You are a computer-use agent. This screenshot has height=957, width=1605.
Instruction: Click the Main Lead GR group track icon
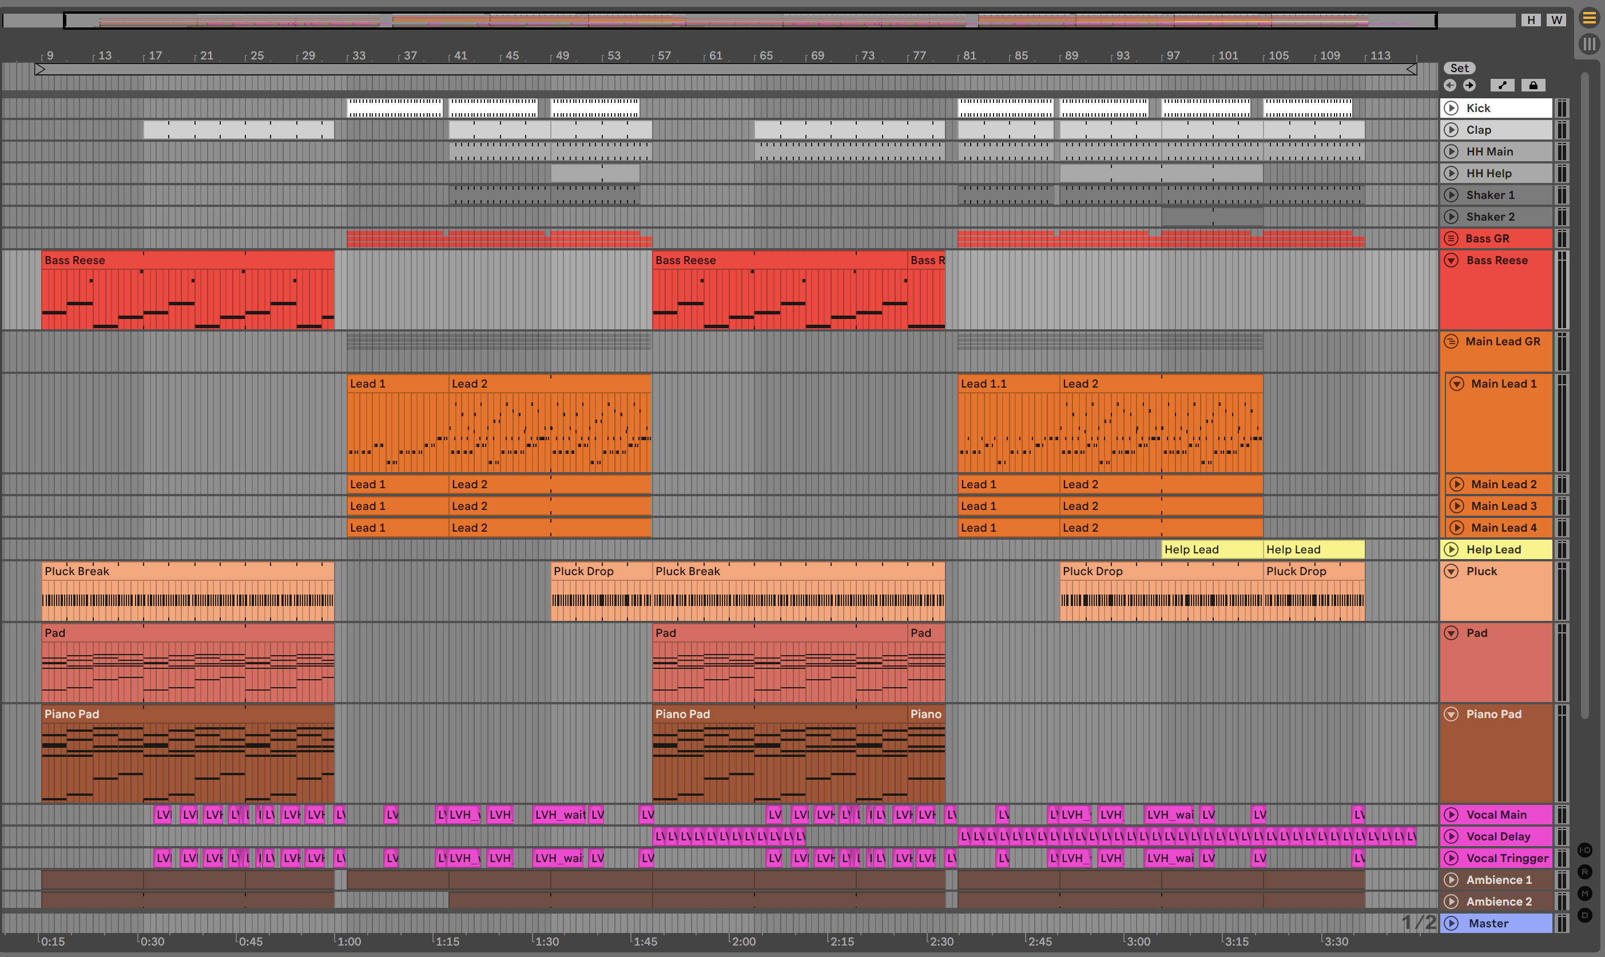(x=1451, y=342)
